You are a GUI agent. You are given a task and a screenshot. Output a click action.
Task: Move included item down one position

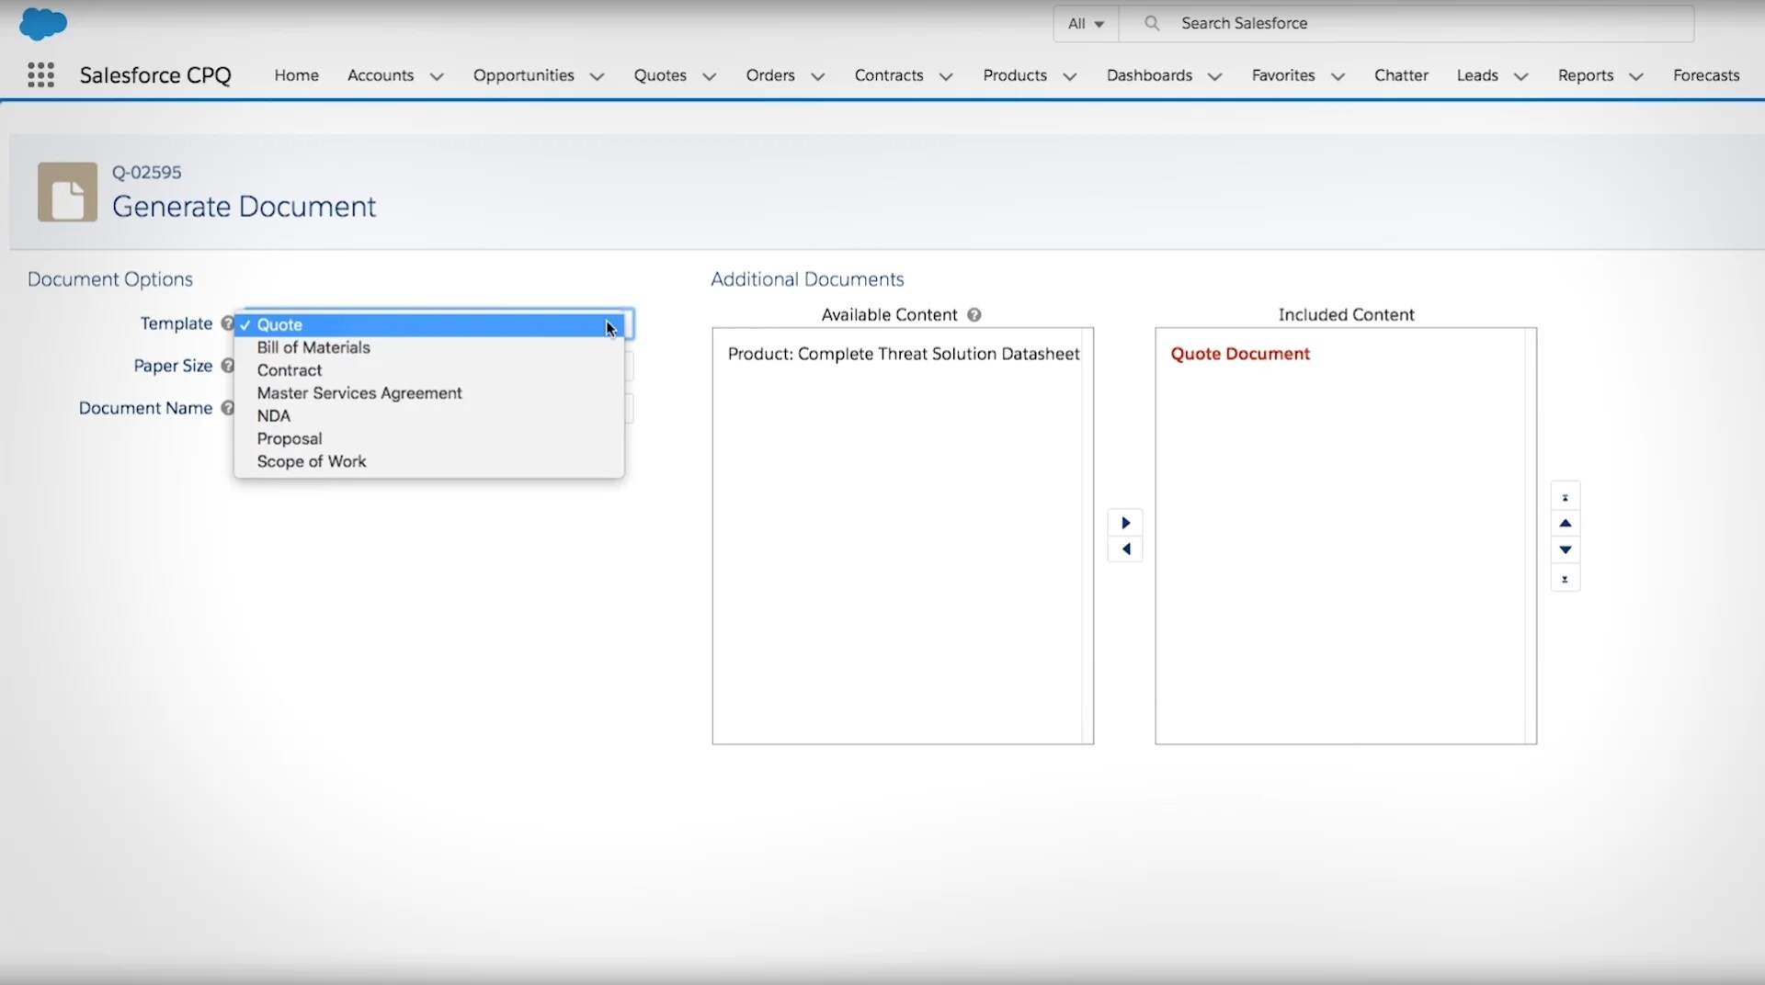[1565, 549]
